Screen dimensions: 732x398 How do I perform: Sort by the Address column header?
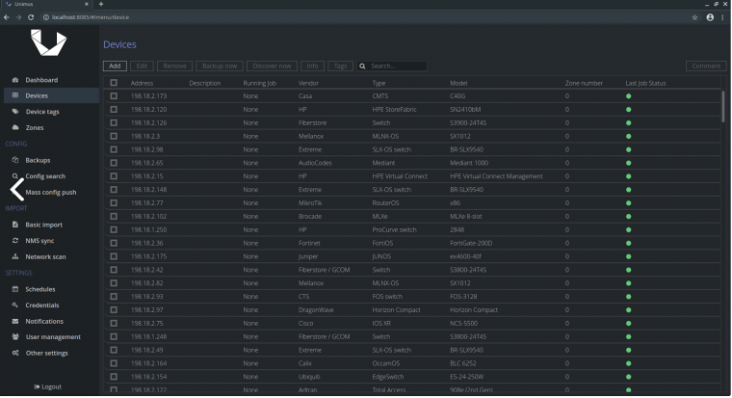click(142, 83)
